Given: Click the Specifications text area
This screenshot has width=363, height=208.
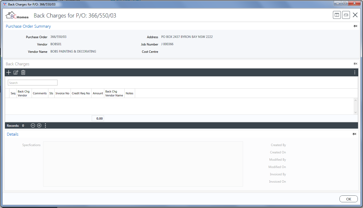Looking at the screenshot, I should tap(143, 164).
